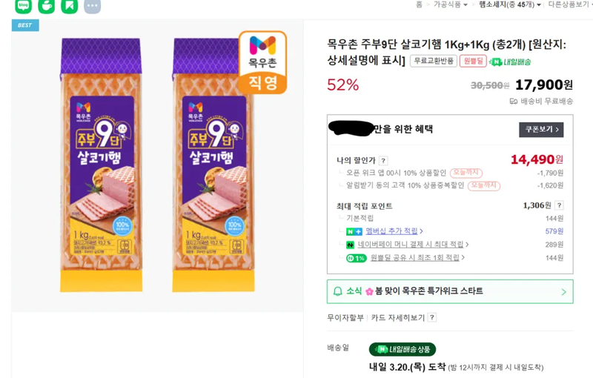Open 원뿔딜 공유 시 최초 1회 적립 link
The width and height of the screenshot is (593, 378).
pos(415,258)
